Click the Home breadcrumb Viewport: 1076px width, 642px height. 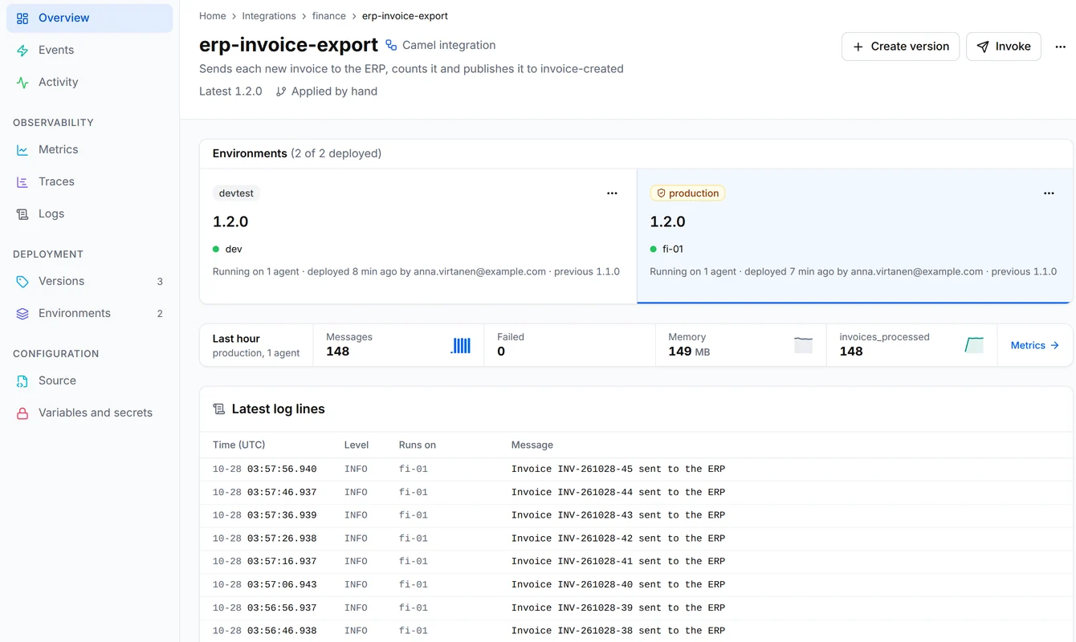[213, 16]
